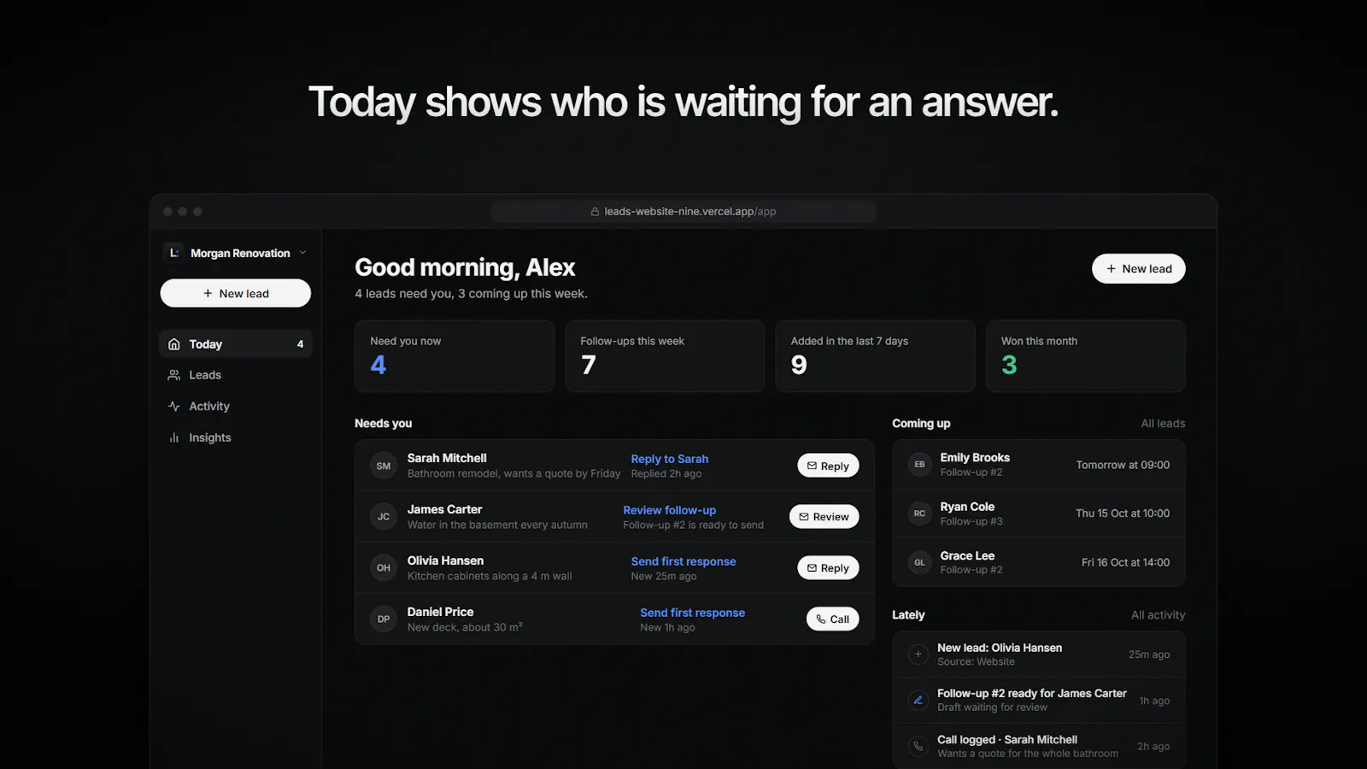Click the browser address bar URL
This screenshot has width=1367, height=769.
[x=690, y=211]
